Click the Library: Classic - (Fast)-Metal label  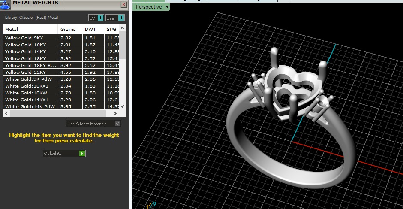coord(31,18)
